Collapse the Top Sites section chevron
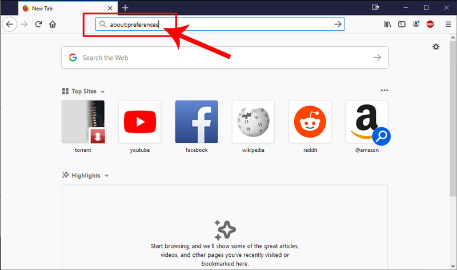The image size is (457, 270). pos(103,91)
